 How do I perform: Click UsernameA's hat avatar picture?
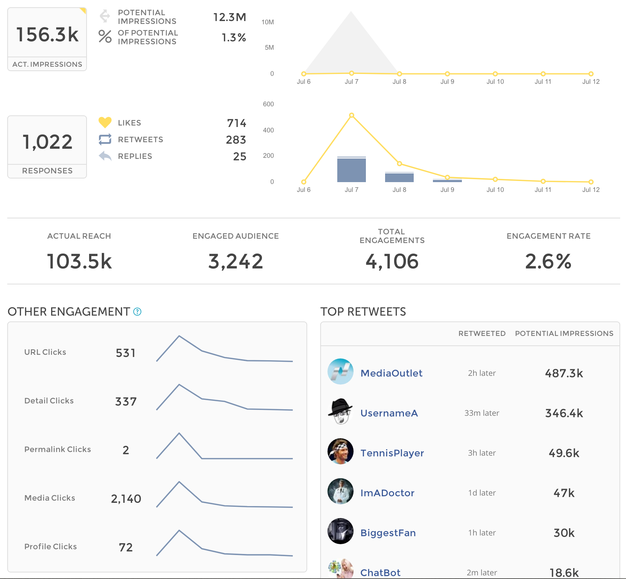(x=341, y=411)
